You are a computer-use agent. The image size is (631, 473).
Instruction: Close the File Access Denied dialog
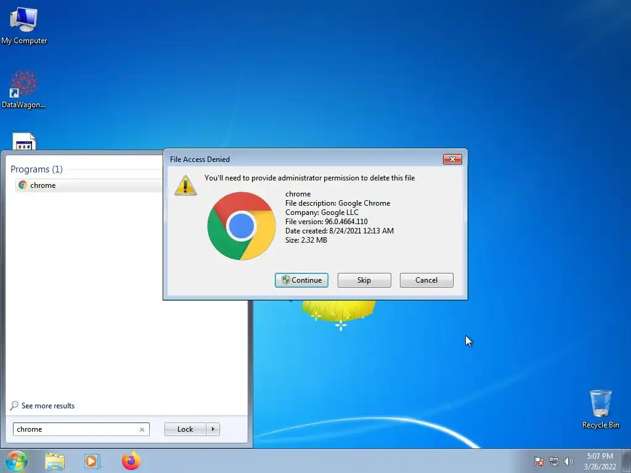pos(452,160)
